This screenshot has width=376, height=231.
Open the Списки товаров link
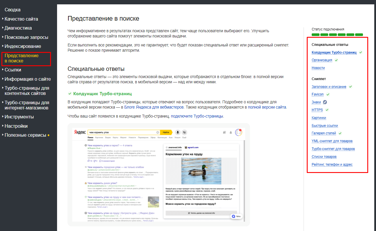coord(324,157)
